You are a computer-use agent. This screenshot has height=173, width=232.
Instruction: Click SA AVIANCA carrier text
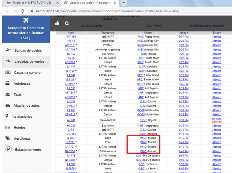click(x=108, y=120)
